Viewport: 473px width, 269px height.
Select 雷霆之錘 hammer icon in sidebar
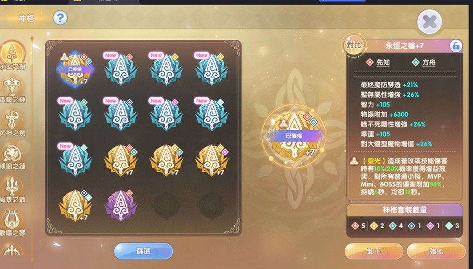coord(12,90)
